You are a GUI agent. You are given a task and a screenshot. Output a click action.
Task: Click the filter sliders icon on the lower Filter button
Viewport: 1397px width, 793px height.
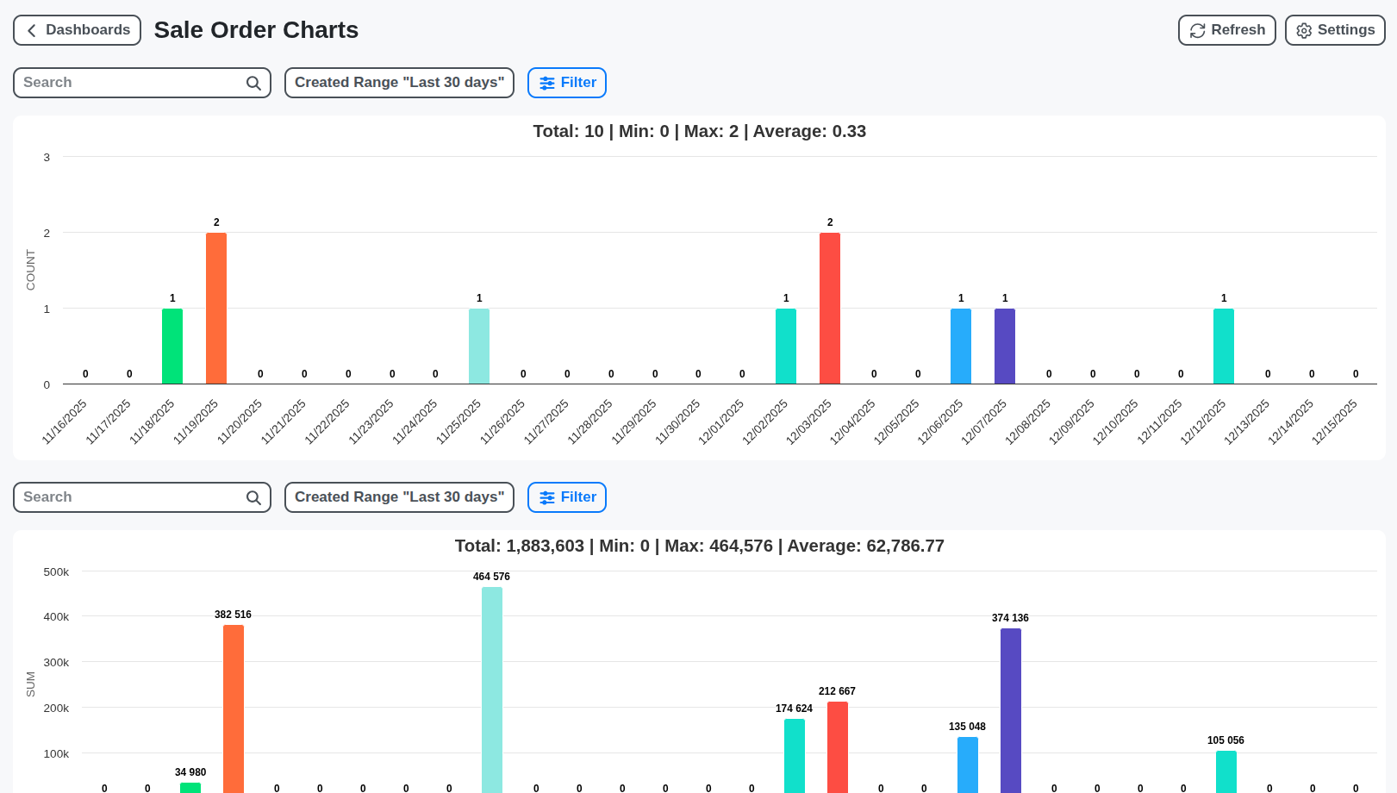(547, 497)
